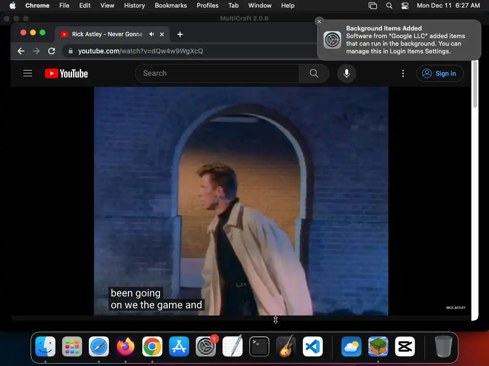Start voice search with the microphone icon
The height and width of the screenshot is (366, 489).
(347, 73)
